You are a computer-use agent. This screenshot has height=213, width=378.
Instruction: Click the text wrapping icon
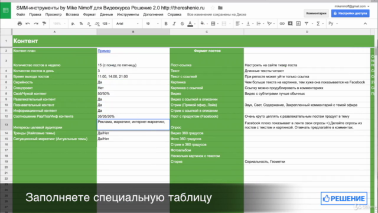click(259, 24)
